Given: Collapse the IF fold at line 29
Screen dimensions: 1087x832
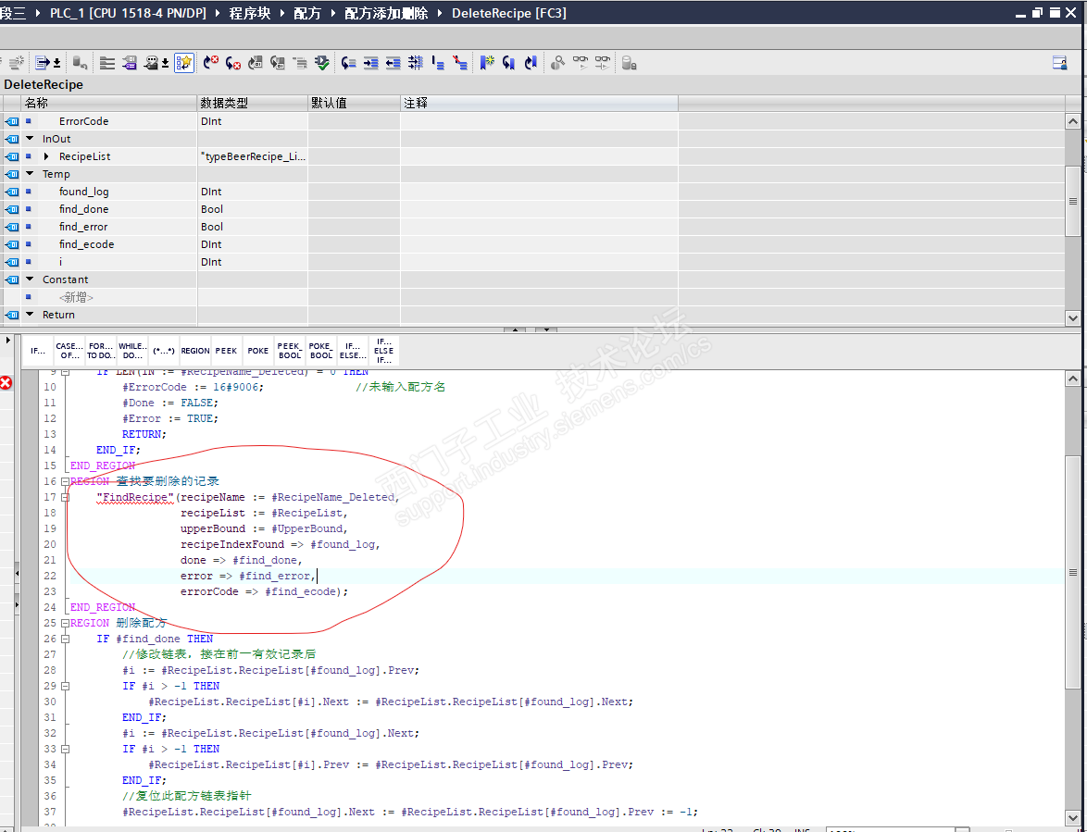Looking at the screenshot, I should [x=65, y=686].
